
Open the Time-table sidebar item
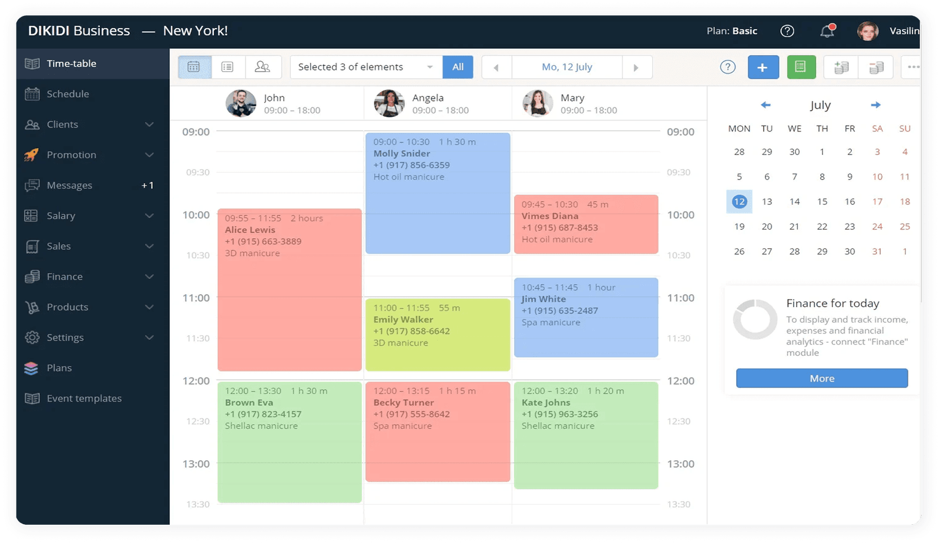[93, 63]
